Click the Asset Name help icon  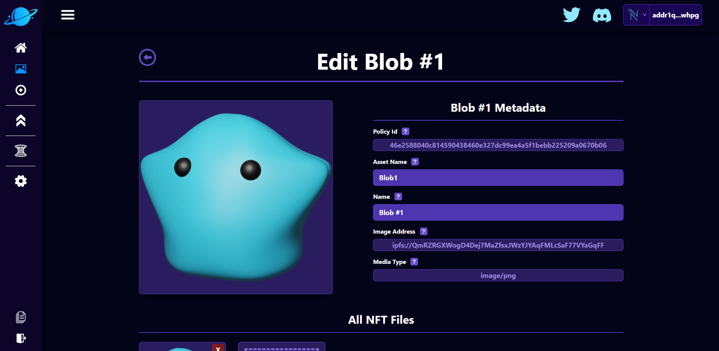pyautogui.click(x=415, y=162)
